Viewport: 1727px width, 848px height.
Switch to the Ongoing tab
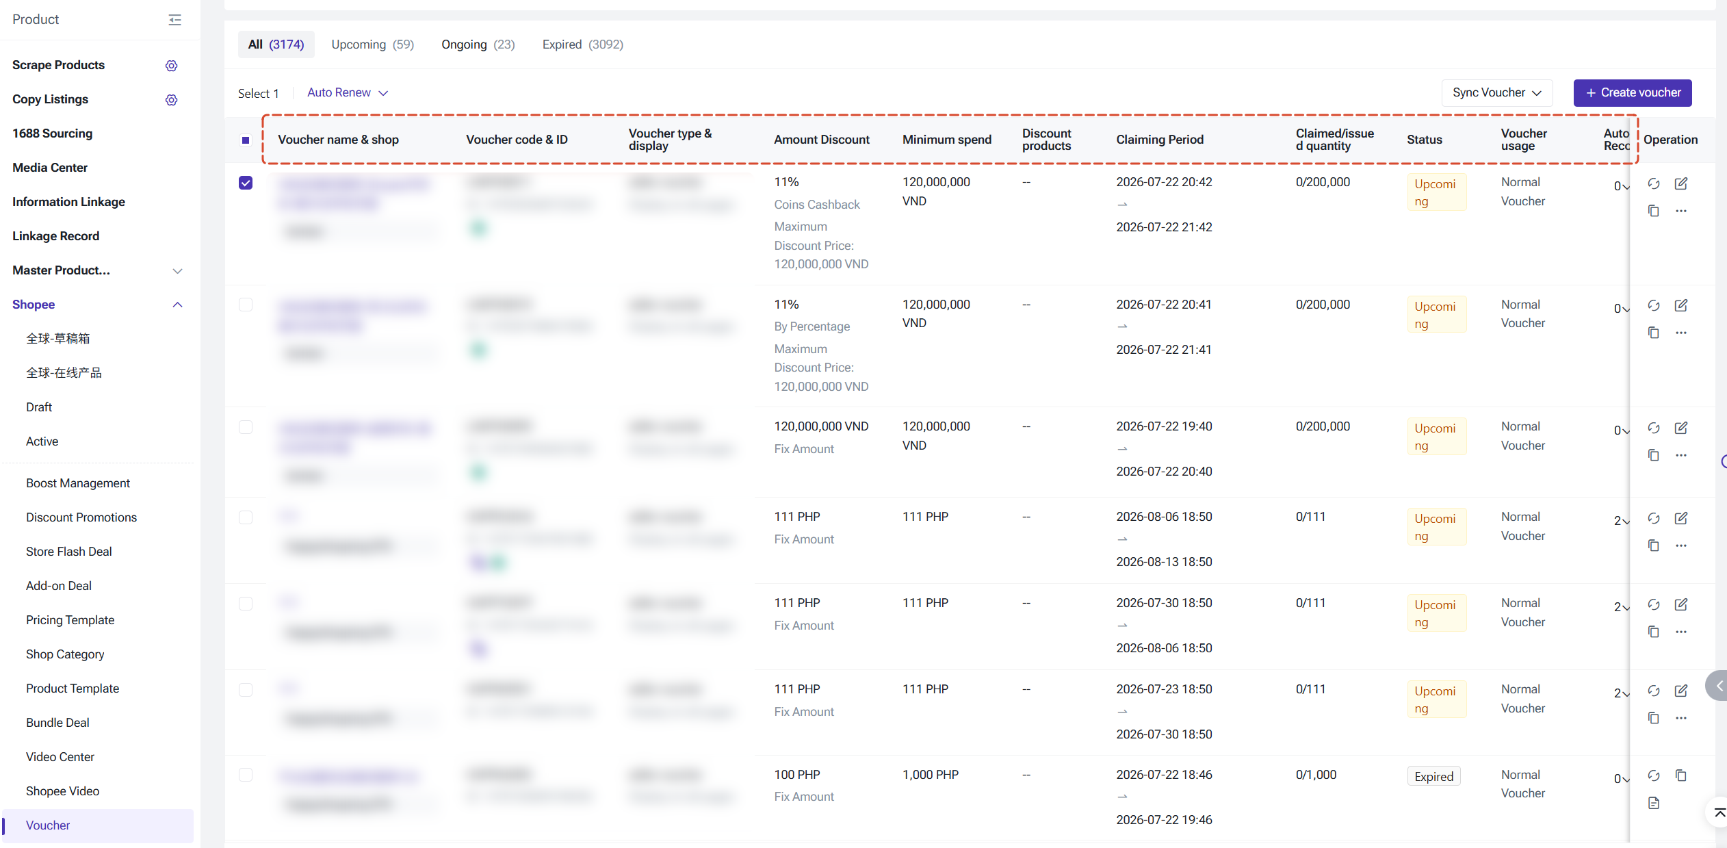[x=478, y=44]
